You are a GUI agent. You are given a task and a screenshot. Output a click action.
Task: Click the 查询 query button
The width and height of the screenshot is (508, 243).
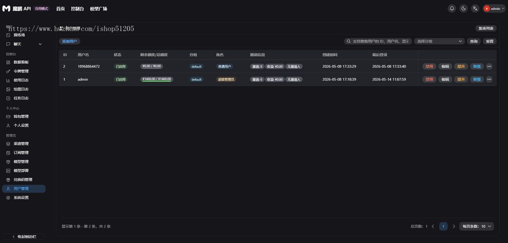[x=474, y=41]
